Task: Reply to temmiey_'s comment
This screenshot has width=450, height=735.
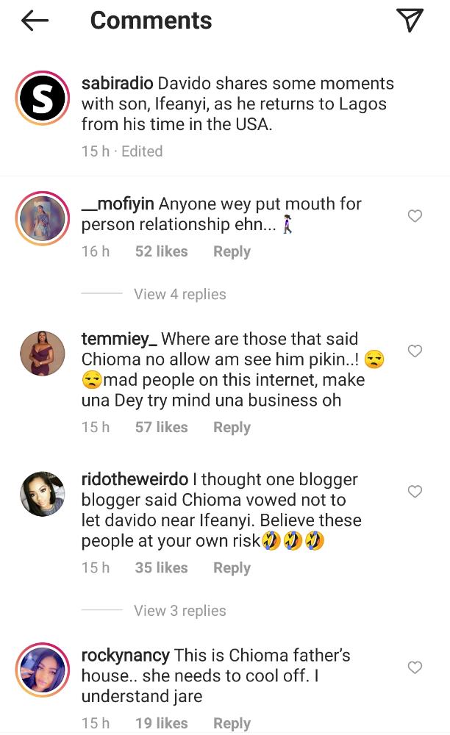Action: [x=232, y=427]
